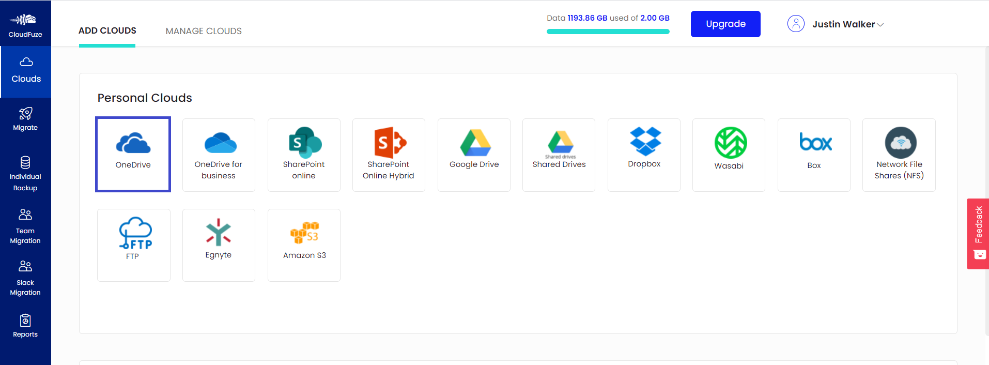Open the Feedback side tab
Viewport: 989px width, 365px height.
978,234
